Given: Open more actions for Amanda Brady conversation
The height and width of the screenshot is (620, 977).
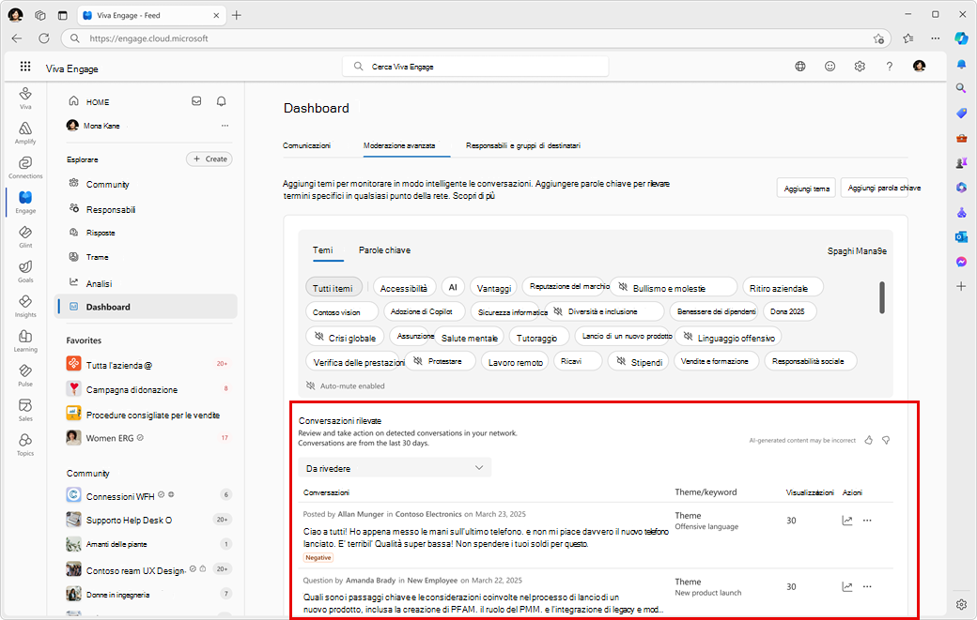Looking at the screenshot, I should click(867, 586).
